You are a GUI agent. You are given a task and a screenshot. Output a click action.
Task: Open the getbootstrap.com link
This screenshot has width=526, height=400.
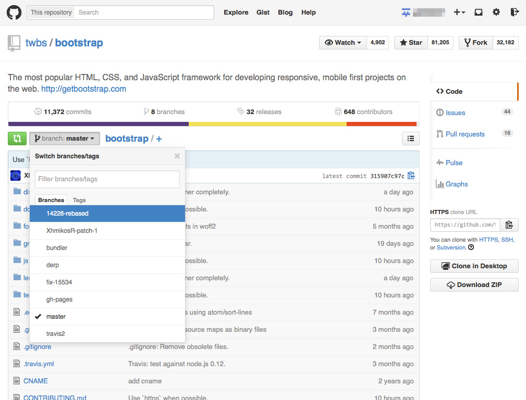coord(83,89)
